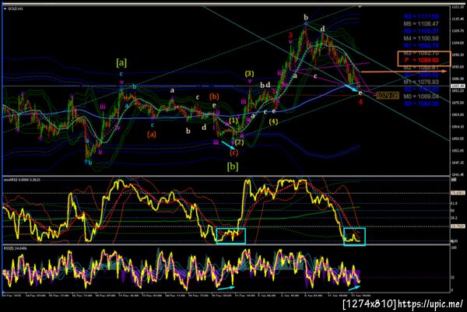Click the 1079.08 price tag label
467x312 pixels.
click(388, 96)
